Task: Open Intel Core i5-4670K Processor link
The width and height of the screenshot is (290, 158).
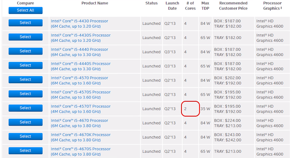Action: (x=80, y=137)
